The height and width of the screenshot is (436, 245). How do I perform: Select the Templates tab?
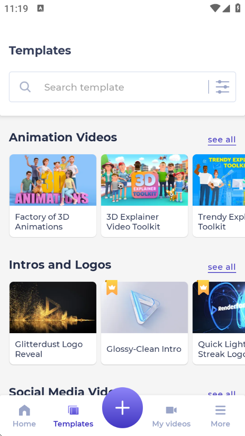coord(73,416)
